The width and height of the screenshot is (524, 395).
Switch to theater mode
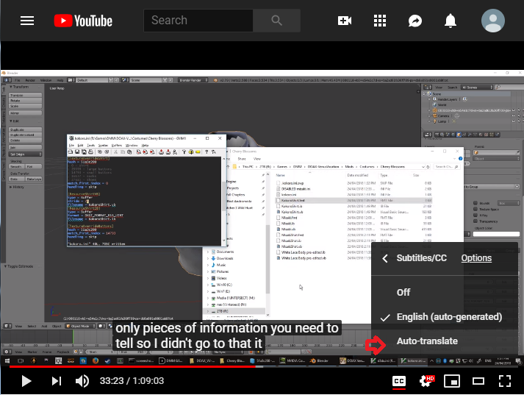click(478, 381)
